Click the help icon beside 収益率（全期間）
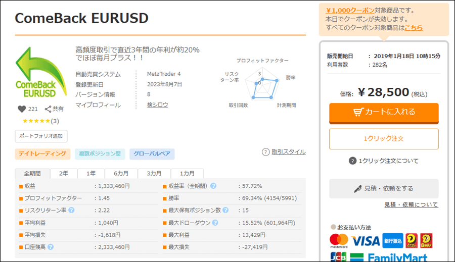This screenshot has height=262, width=455. click(x=213, y=186)
